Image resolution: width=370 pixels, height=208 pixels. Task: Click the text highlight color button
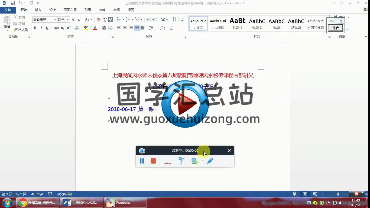click(86, 28)
